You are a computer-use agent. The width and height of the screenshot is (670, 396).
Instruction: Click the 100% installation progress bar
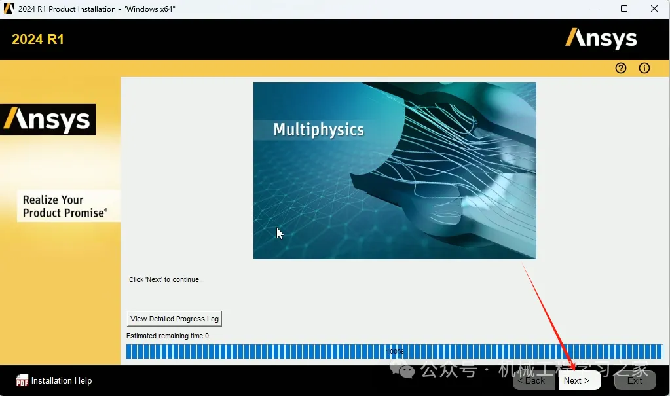coord(394,351)
